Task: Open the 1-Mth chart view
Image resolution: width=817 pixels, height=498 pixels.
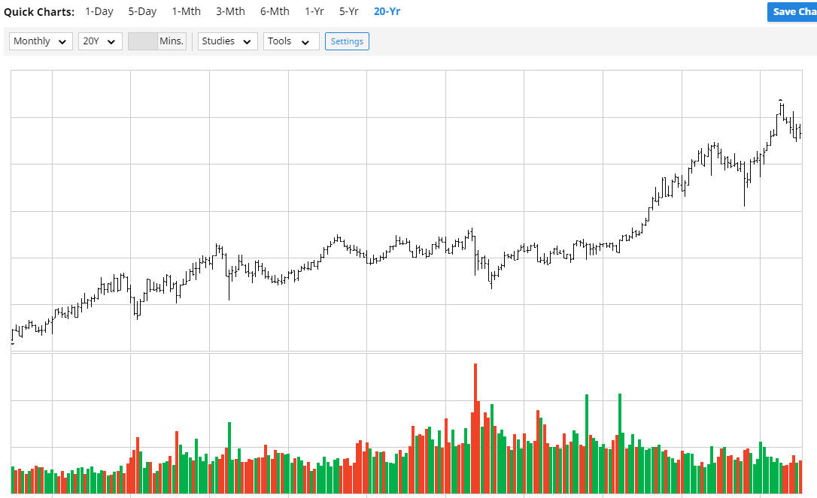Action: [x=186, y=11]
